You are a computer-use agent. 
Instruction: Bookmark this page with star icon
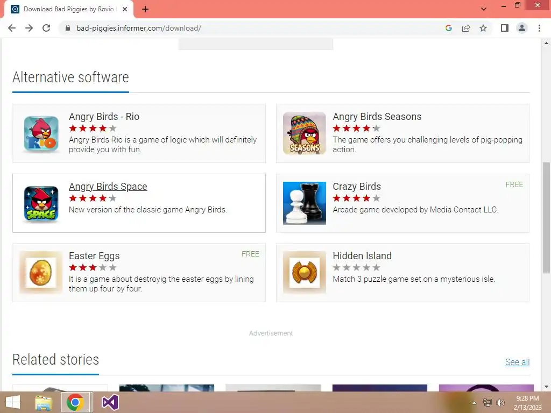point(483,28)
